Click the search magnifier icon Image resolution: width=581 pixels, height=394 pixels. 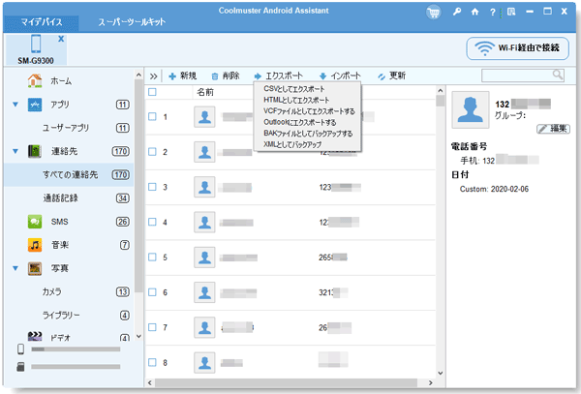(558, 75)
